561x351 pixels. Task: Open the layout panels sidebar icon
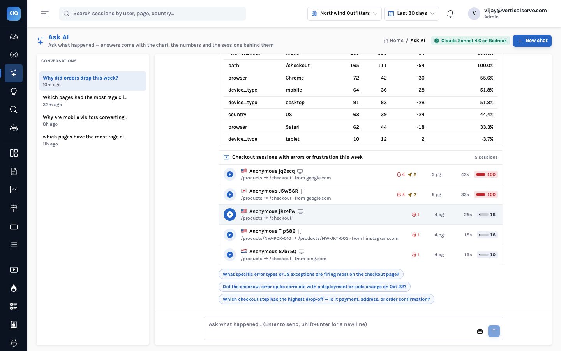point(14,153)
